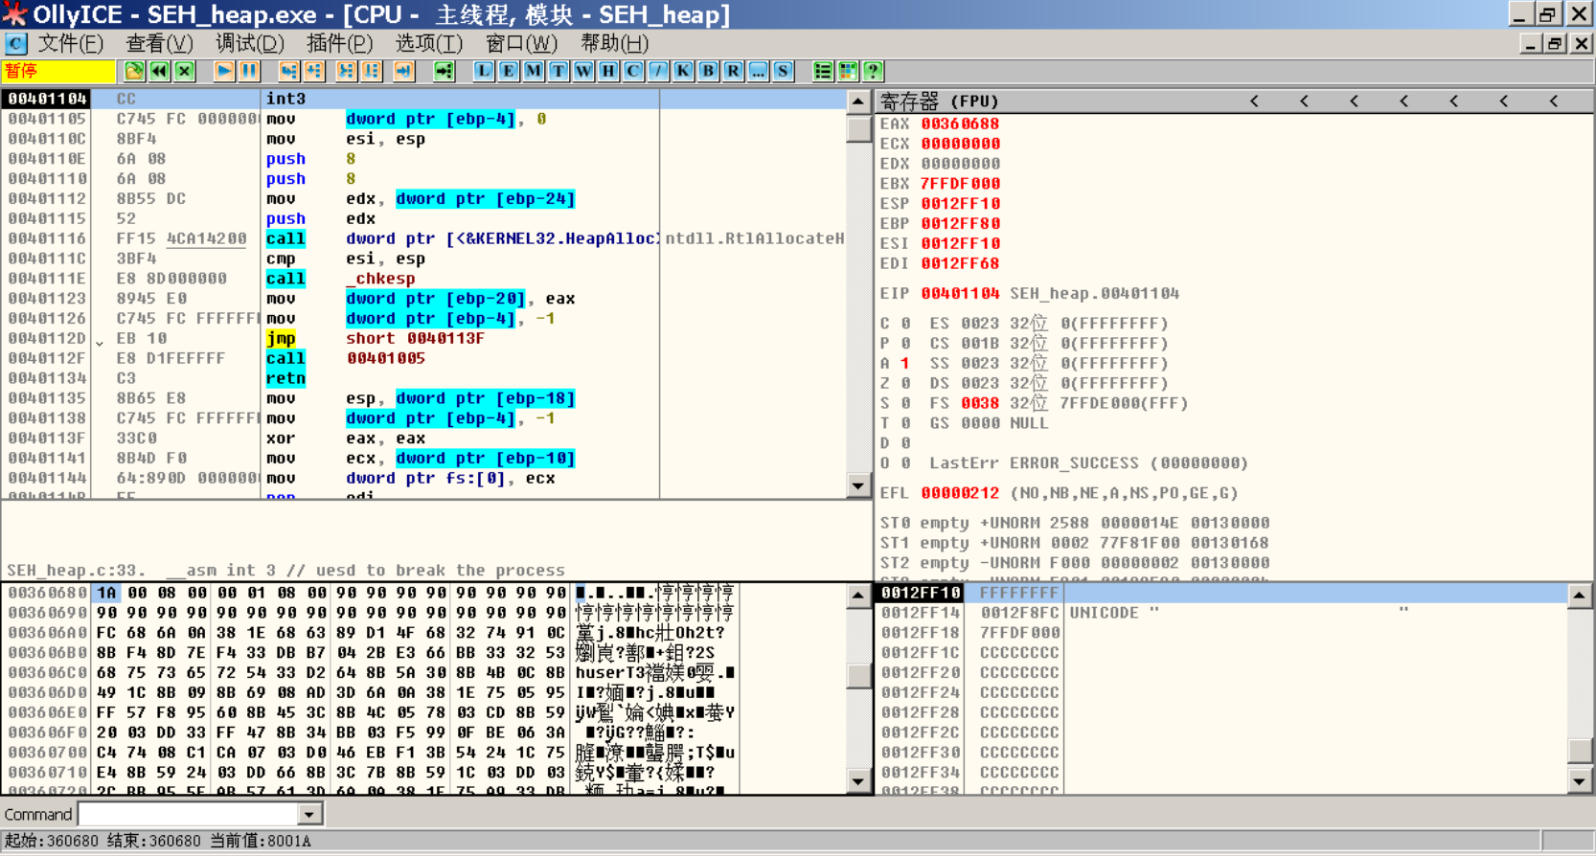The image size is (1596, 856).
Task: Click the Execute till return icon
Action: pos(404,71)
